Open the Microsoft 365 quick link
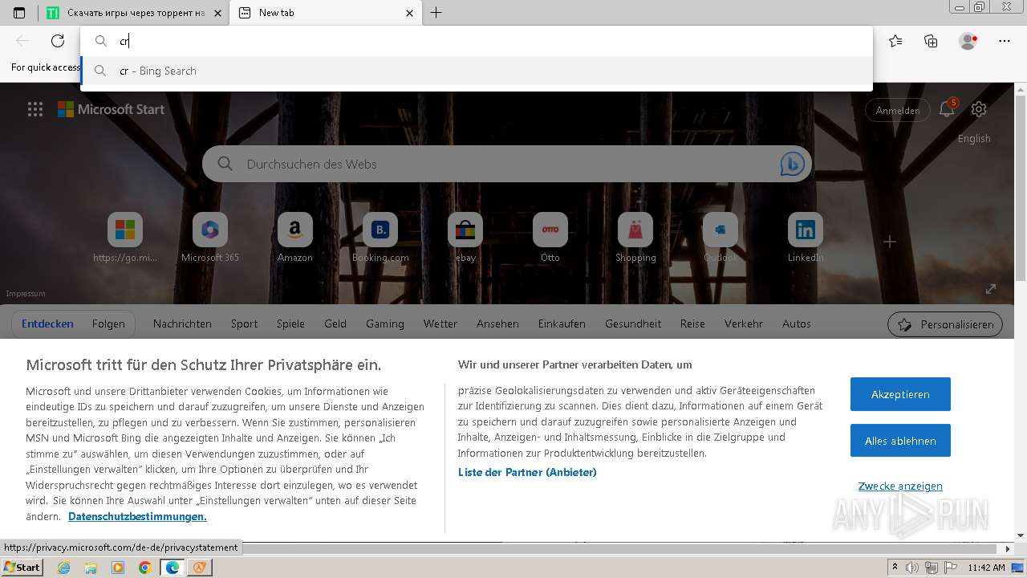 click(x=210, y=238)
